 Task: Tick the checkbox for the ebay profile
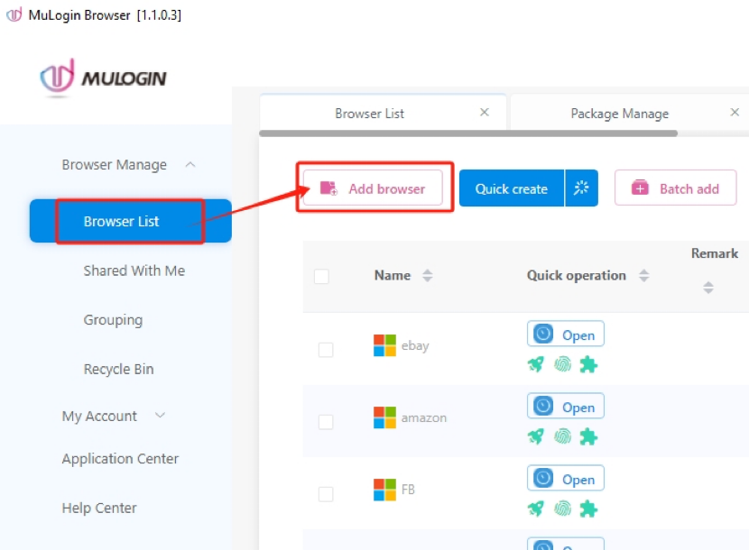coord(326,350)
